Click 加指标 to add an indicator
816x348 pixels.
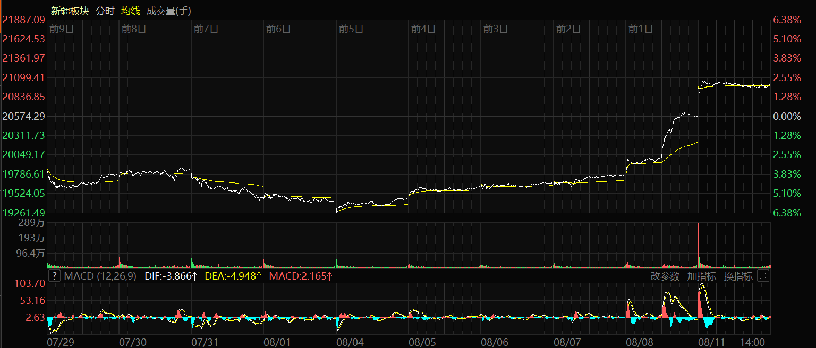701,276
